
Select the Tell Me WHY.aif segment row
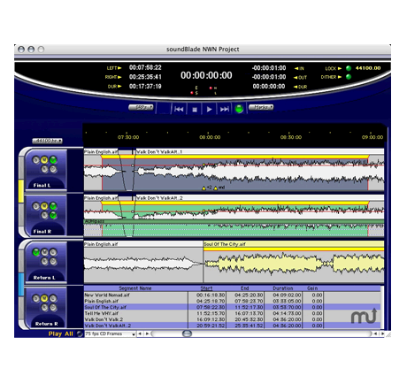(232, 313)
